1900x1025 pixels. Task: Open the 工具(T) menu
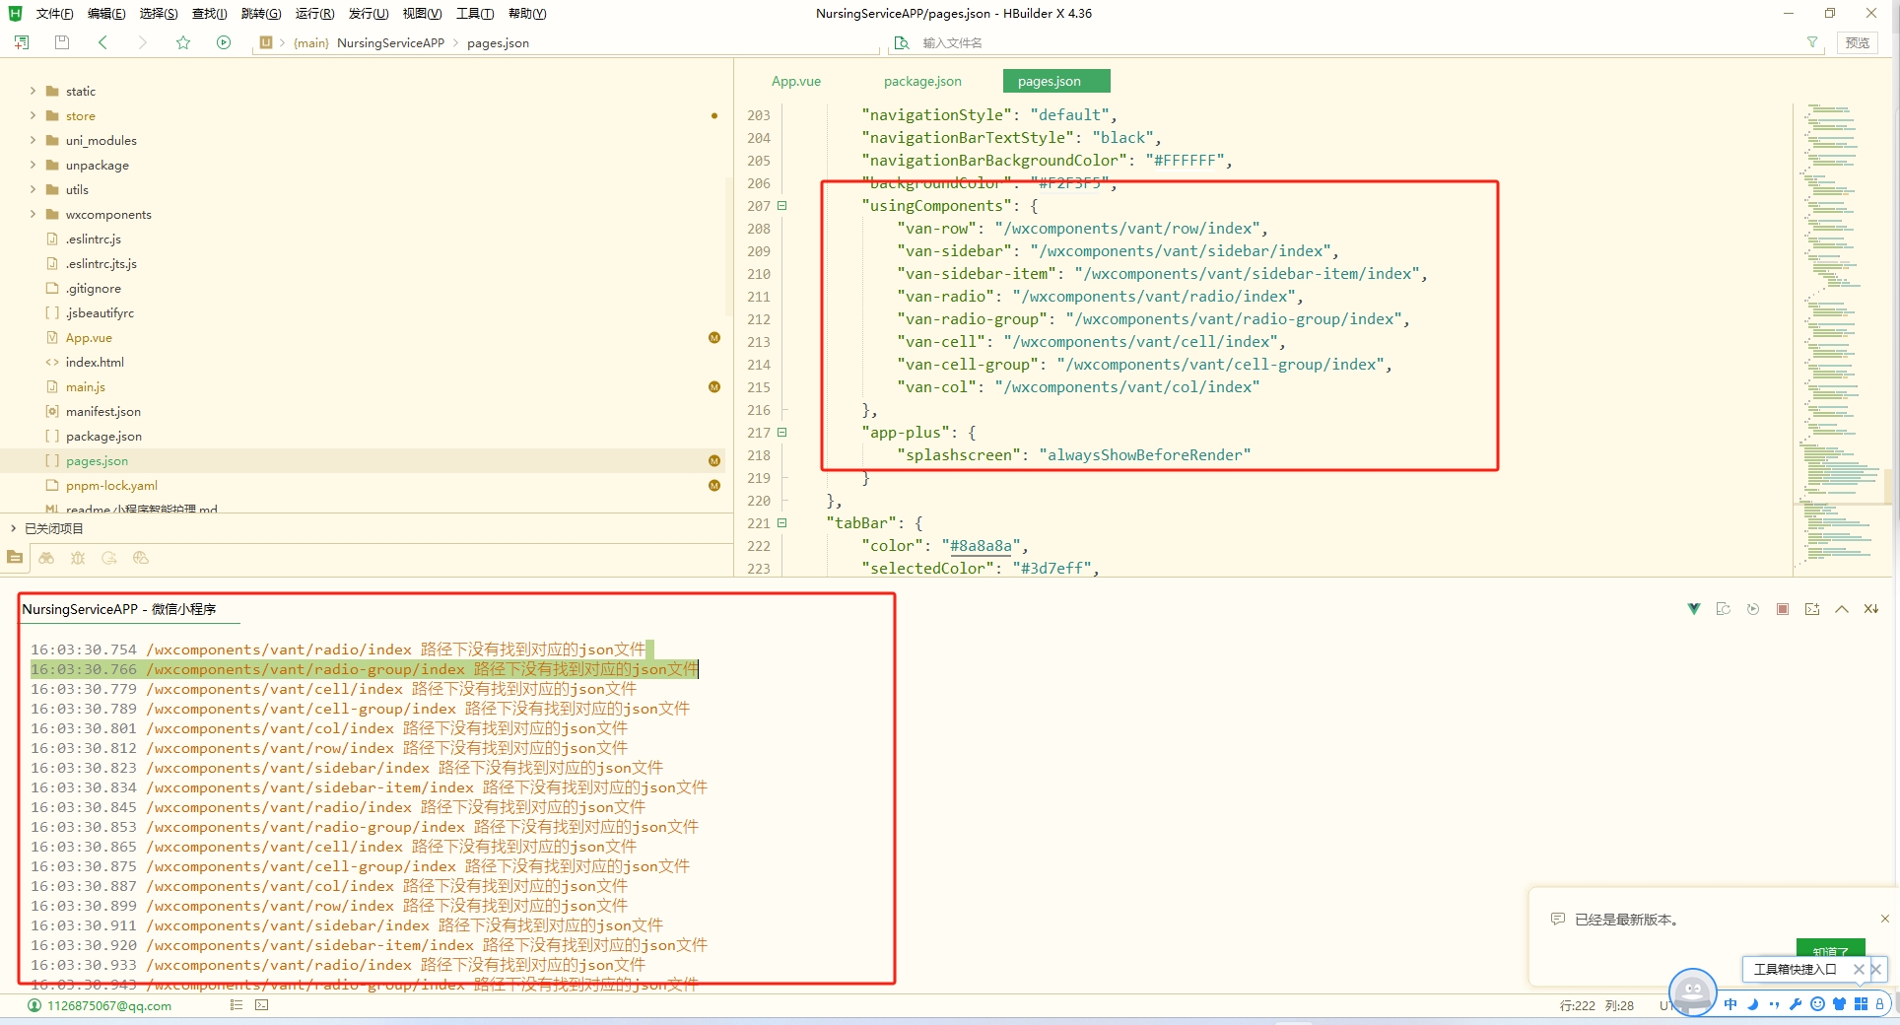(475, 13)
